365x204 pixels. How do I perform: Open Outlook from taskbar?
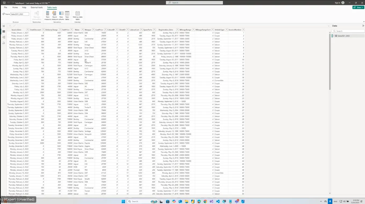[x=180, y=201]
